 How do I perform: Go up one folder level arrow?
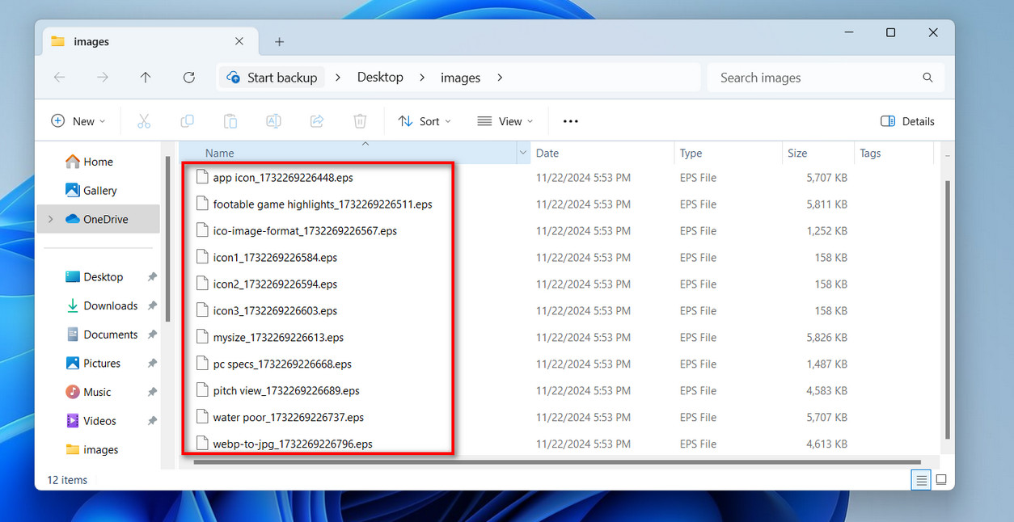click(146, 78)
